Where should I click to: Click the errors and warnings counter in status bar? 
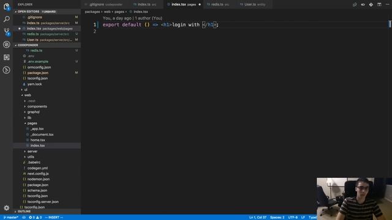tap(36, 218)
